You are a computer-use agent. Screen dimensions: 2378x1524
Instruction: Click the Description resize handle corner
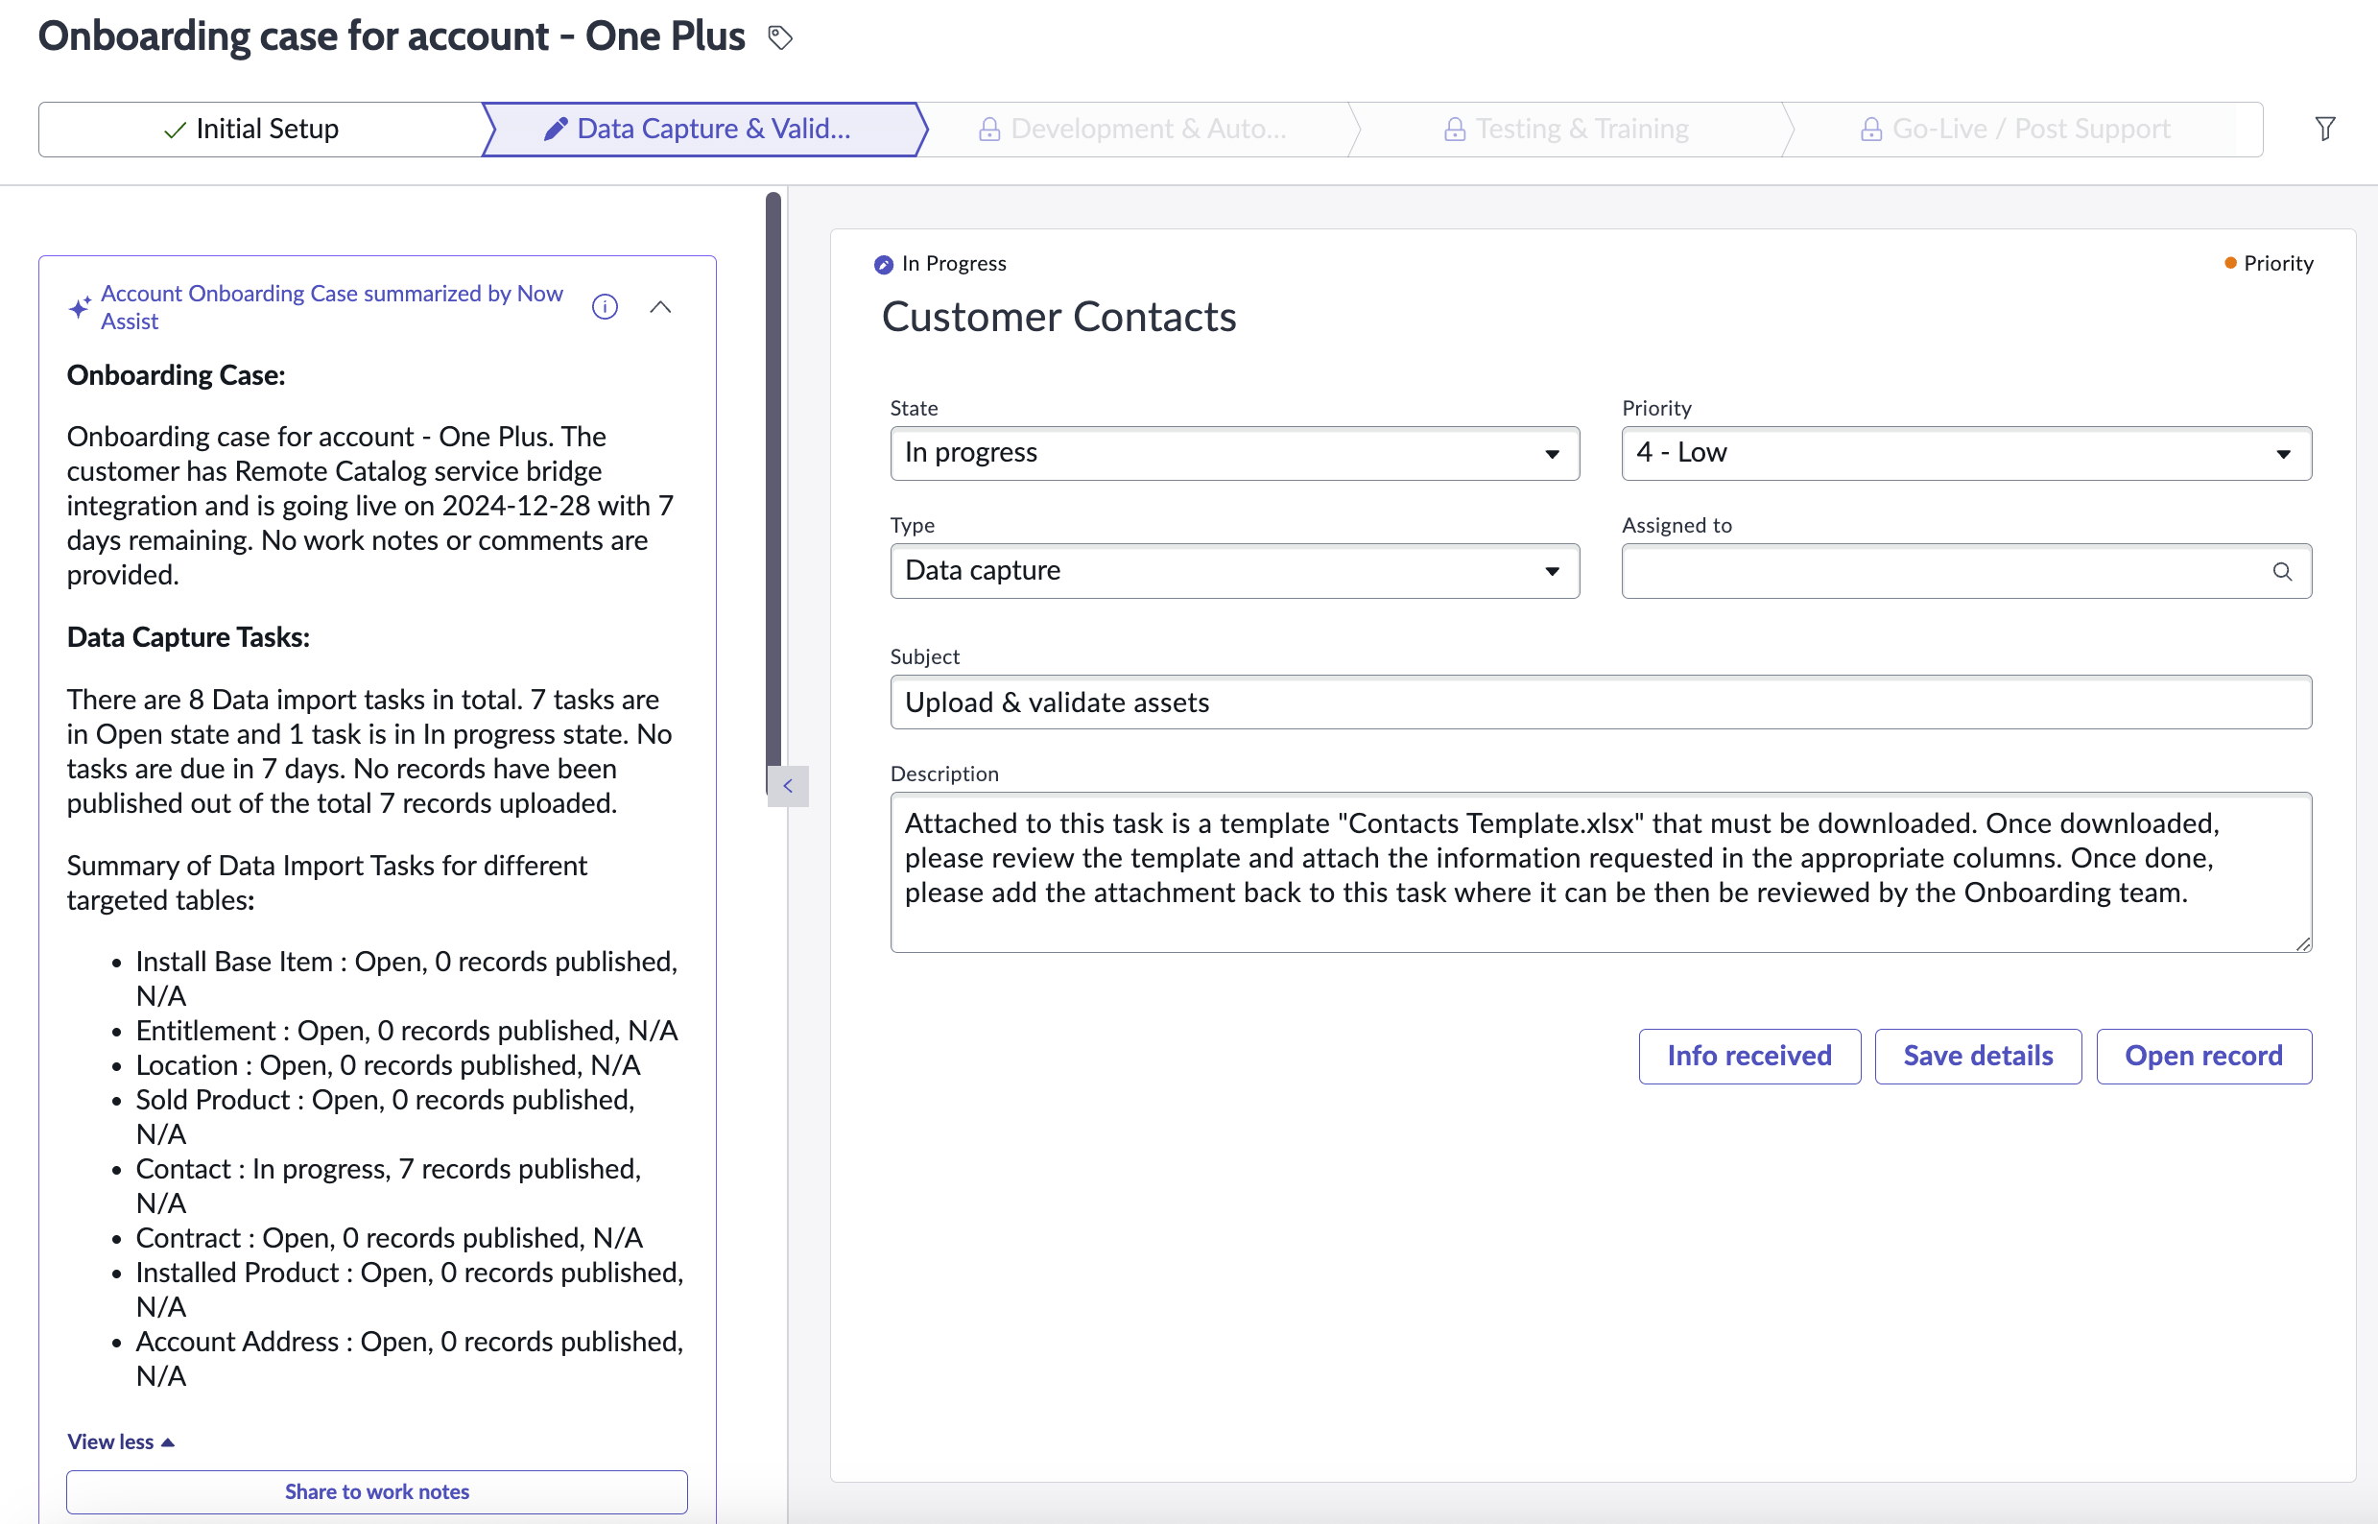click(x=2302, y=943)
